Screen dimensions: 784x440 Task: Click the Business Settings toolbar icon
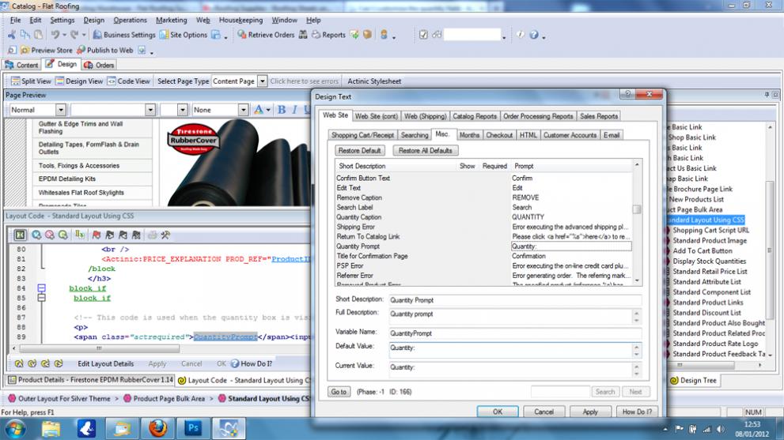[x=97, y=35]
